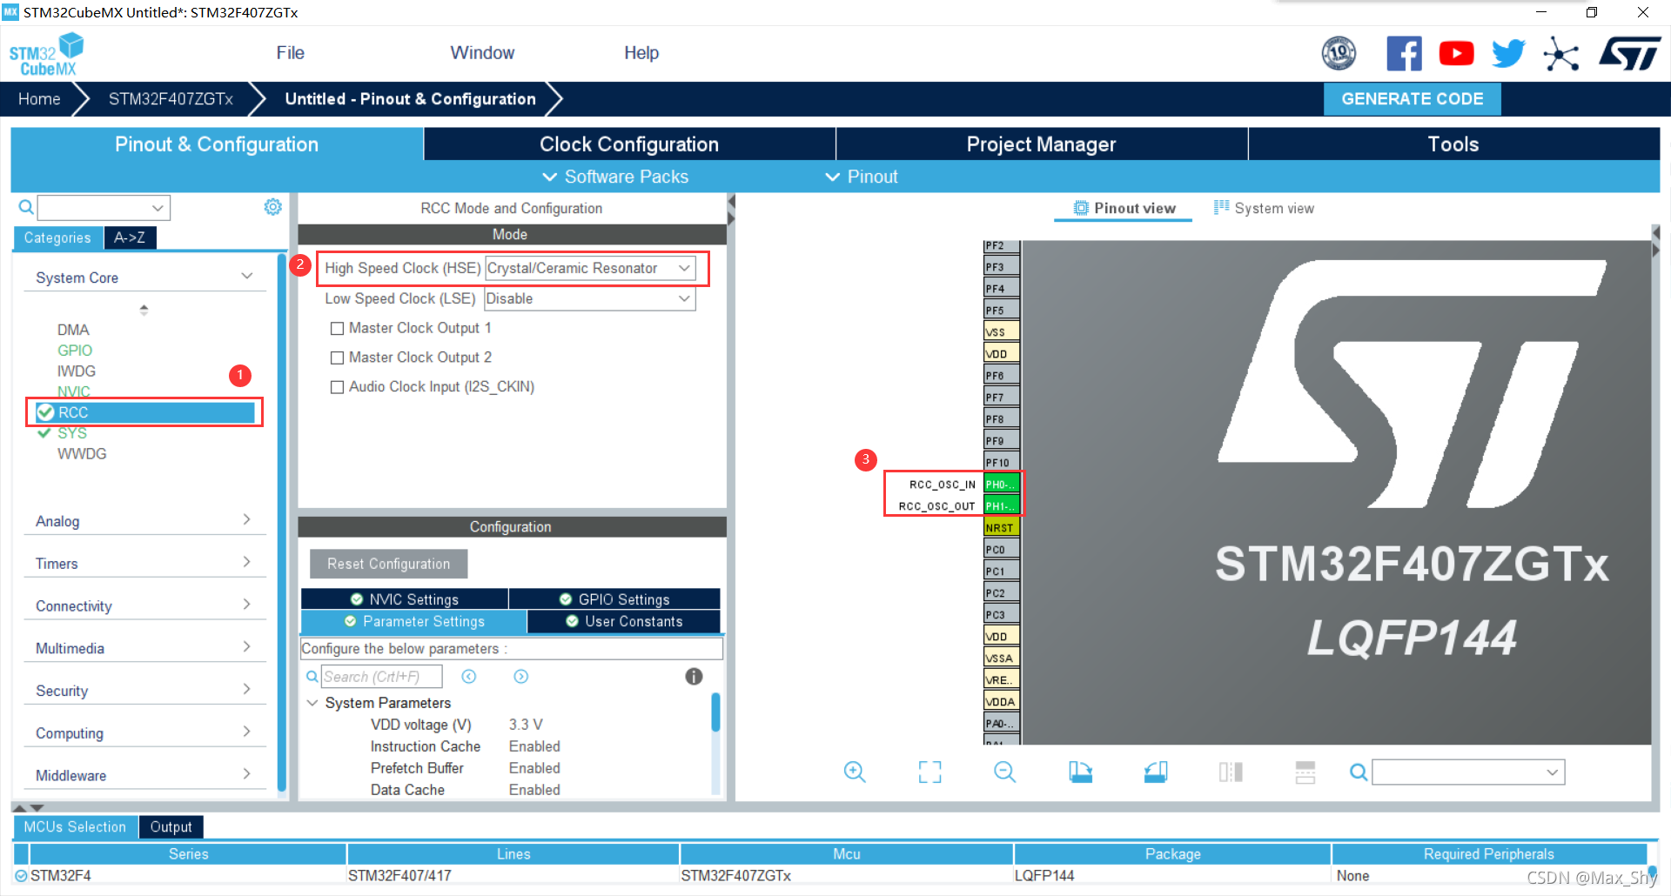Select WWDG in System Core list
This screenshot has width=1671, height=896.
click(x=82, y=454)
